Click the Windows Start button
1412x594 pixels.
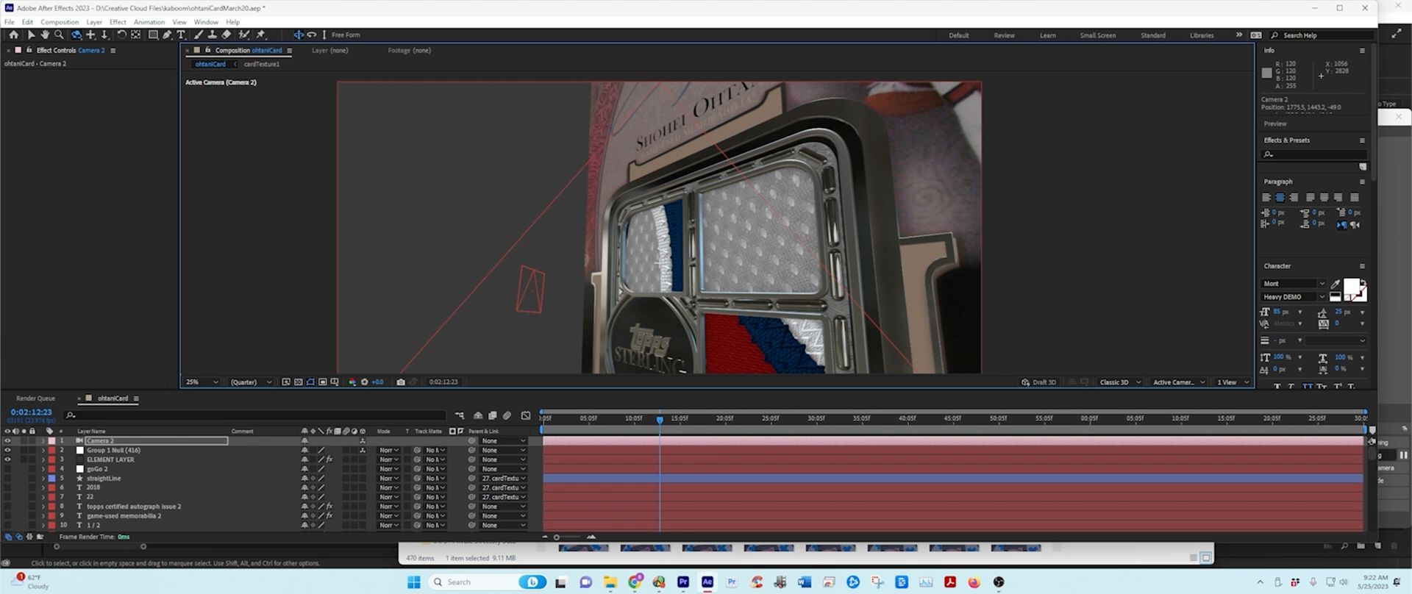coord(414,582)
